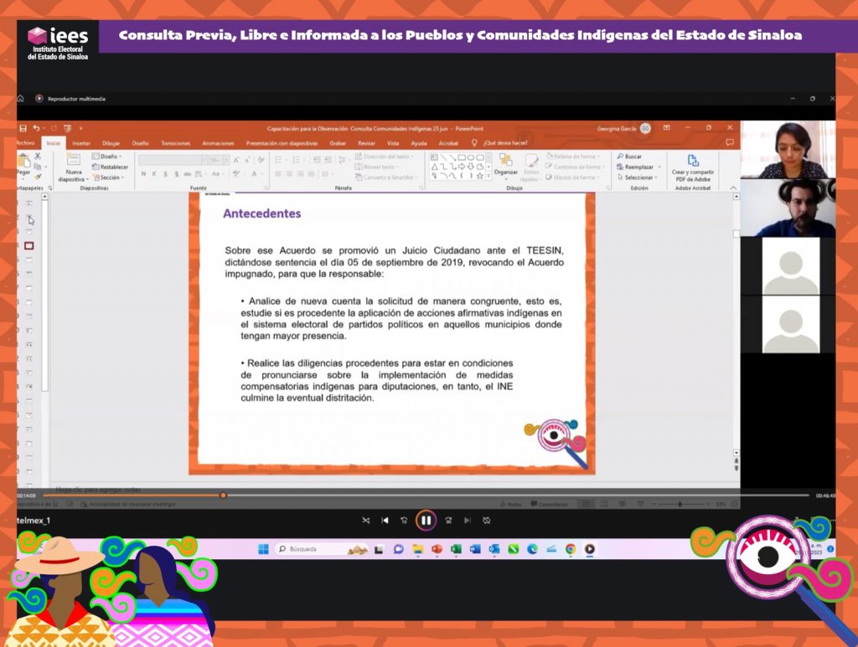Click the Restablecer button

(x=113, y=167)
